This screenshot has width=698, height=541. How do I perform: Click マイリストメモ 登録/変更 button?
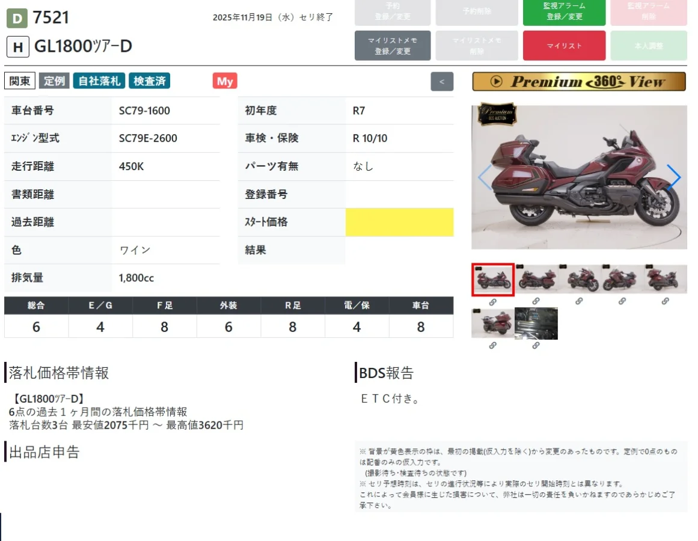tap(393, 45)
